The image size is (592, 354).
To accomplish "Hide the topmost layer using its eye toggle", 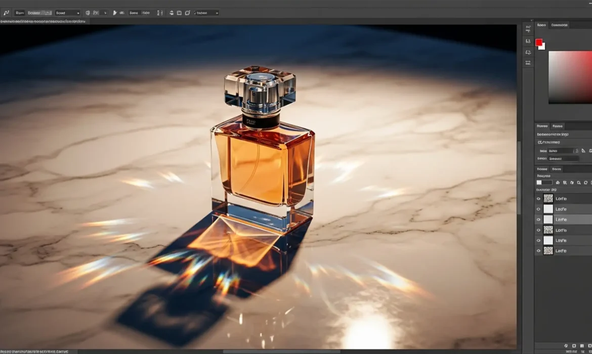I will [x=539, y=198].
